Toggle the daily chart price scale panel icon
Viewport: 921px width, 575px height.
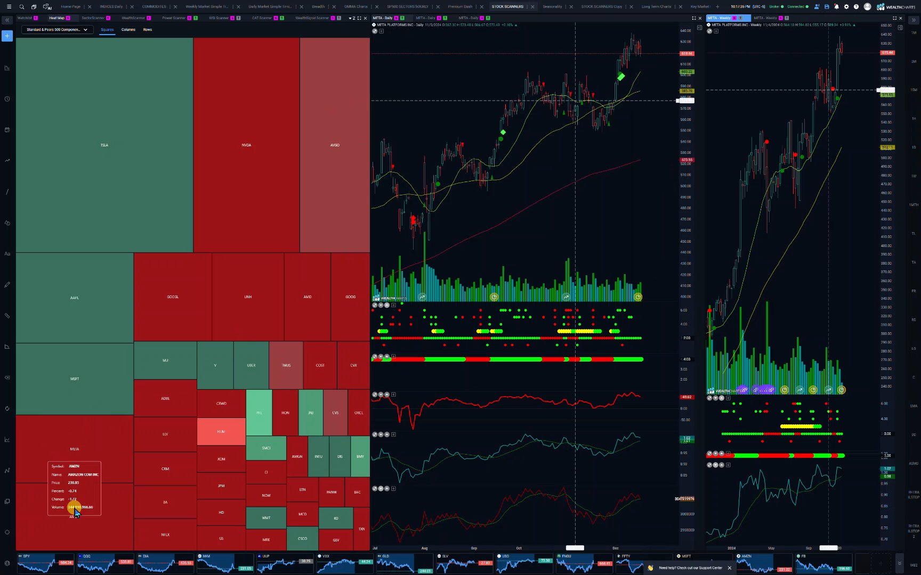(699, 28)
